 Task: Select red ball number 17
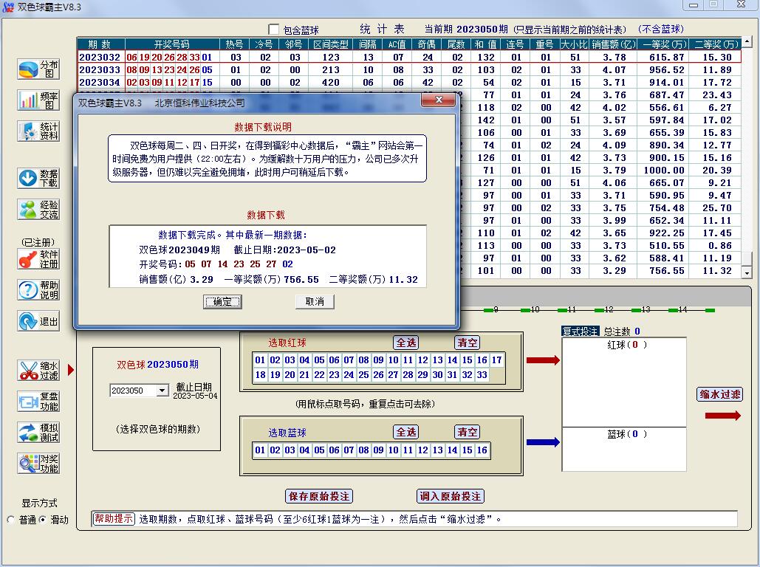click(496, 360)
